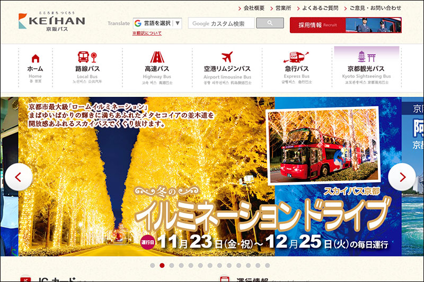424x282 pixels.
Task: Jump to the last carousel dot
Action: point(267,266)
